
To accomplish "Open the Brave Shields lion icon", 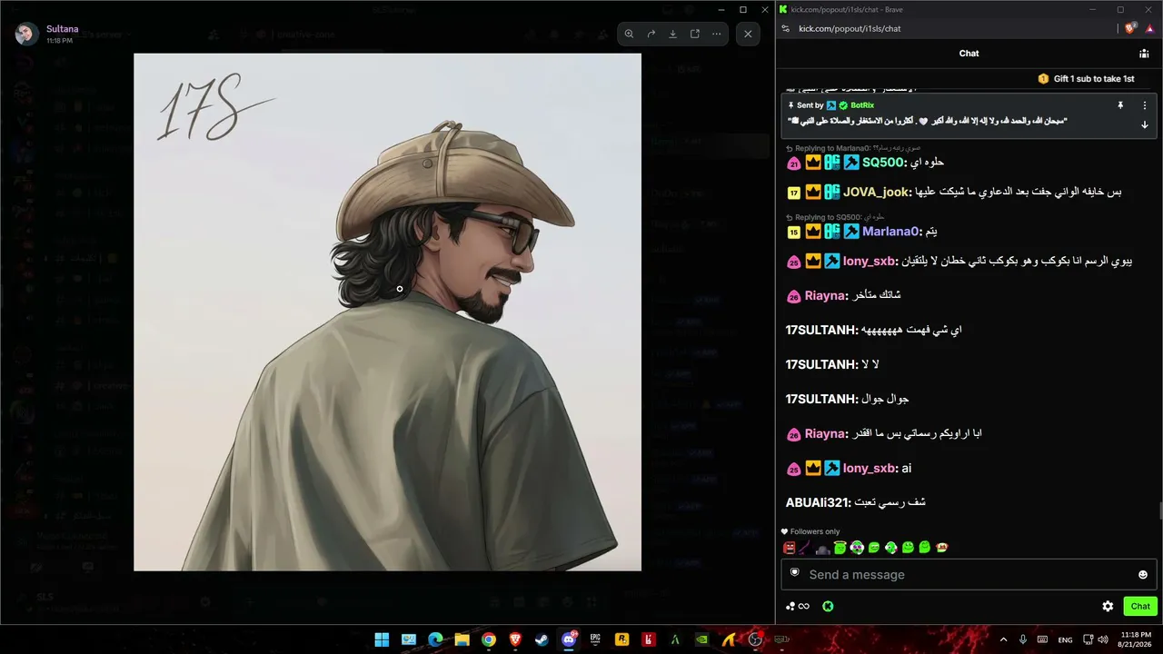I will click(1130, 28).
